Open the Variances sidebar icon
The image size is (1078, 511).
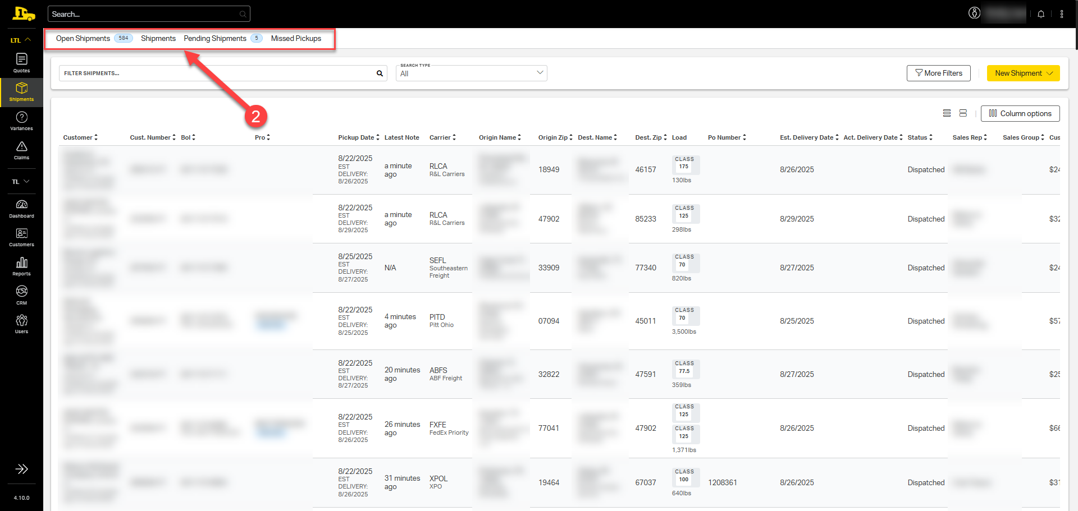coord(21,121)
